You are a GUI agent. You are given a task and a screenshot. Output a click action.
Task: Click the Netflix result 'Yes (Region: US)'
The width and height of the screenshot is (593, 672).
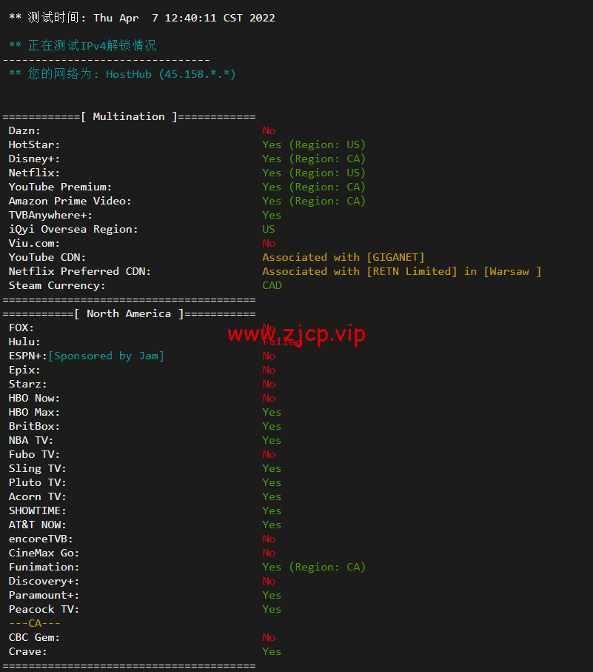[x=314, y=173]
